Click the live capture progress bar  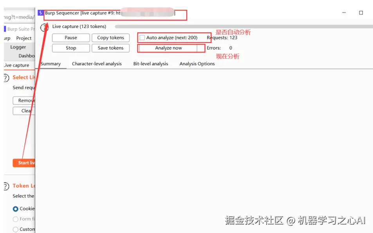(244, 26)
